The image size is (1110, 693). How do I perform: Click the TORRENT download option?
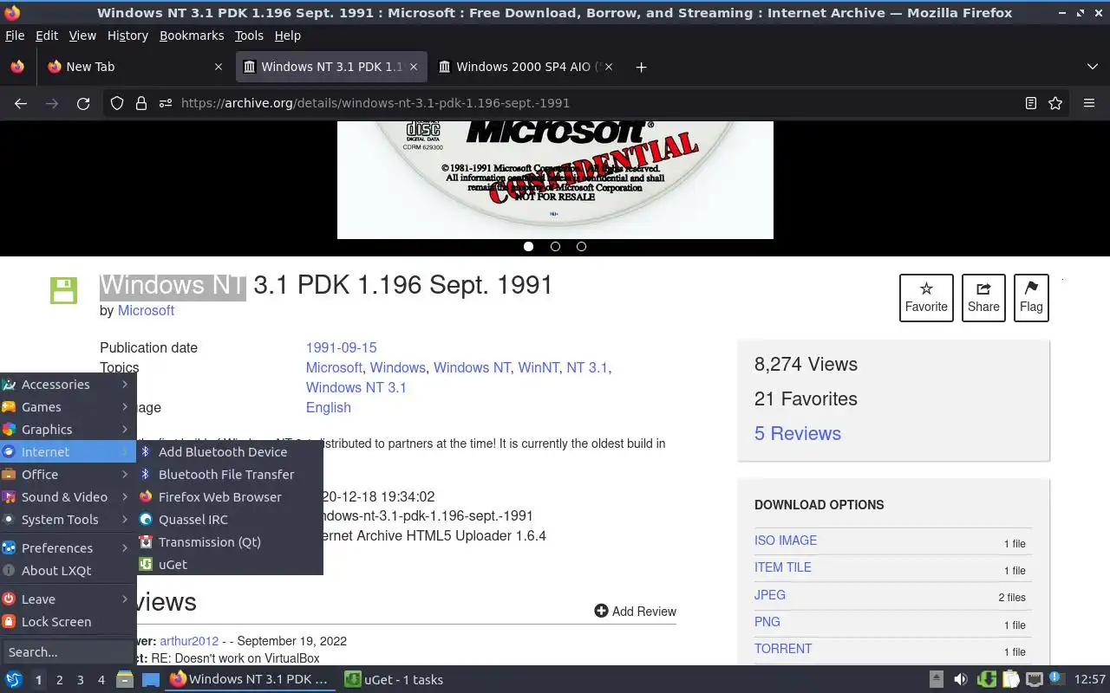[783, 649]
